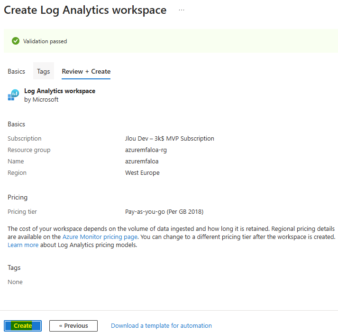Open the Azure Monitor pricing page link

point(100,237)
